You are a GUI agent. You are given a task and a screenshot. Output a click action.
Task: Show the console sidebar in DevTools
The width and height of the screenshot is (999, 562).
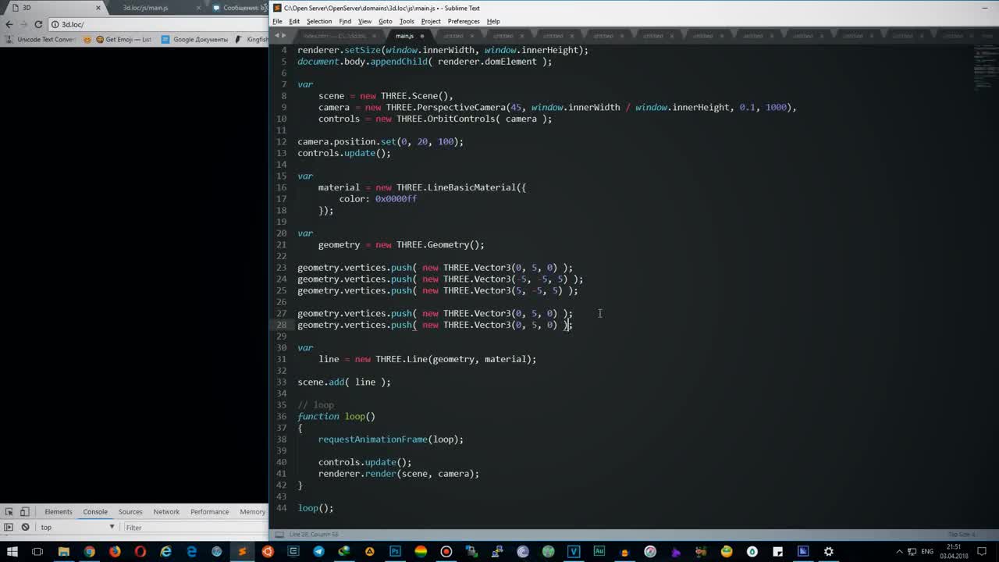click(9, 528)
